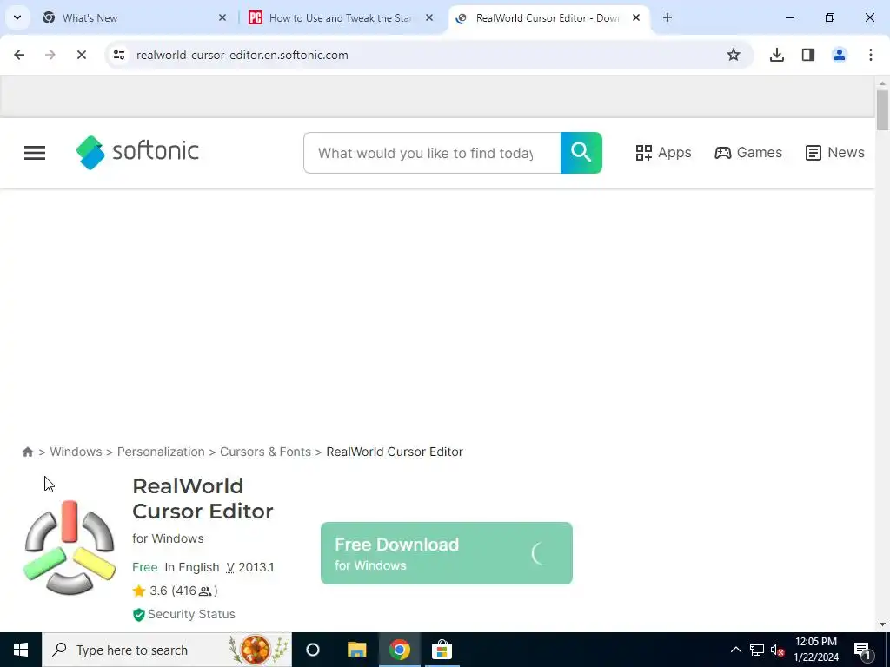
Task: Open Microsoft Store from taskbar
Action: coord(442,650)
